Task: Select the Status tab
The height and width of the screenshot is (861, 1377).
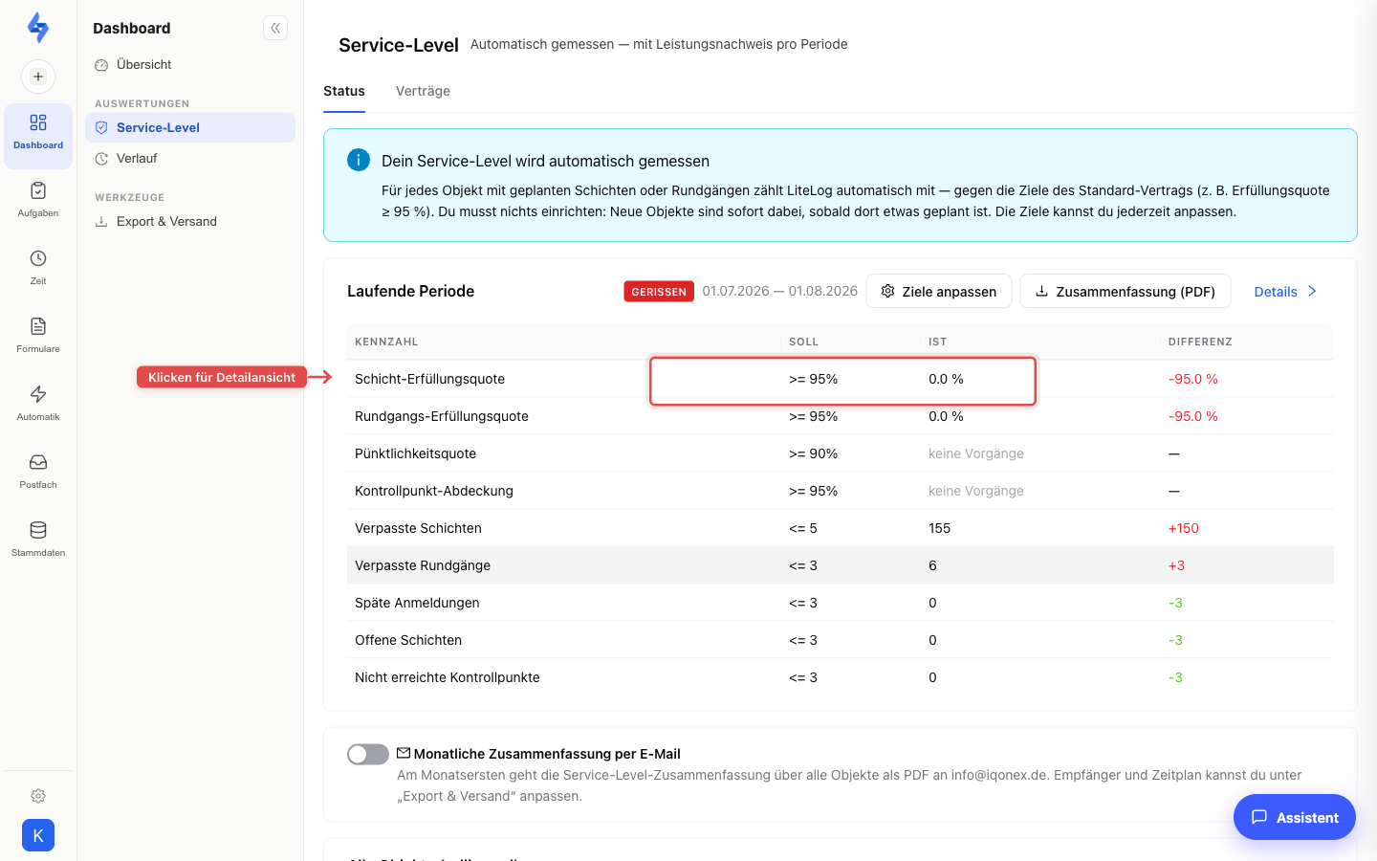Action: pyautogui.click(x=344, y=91)
